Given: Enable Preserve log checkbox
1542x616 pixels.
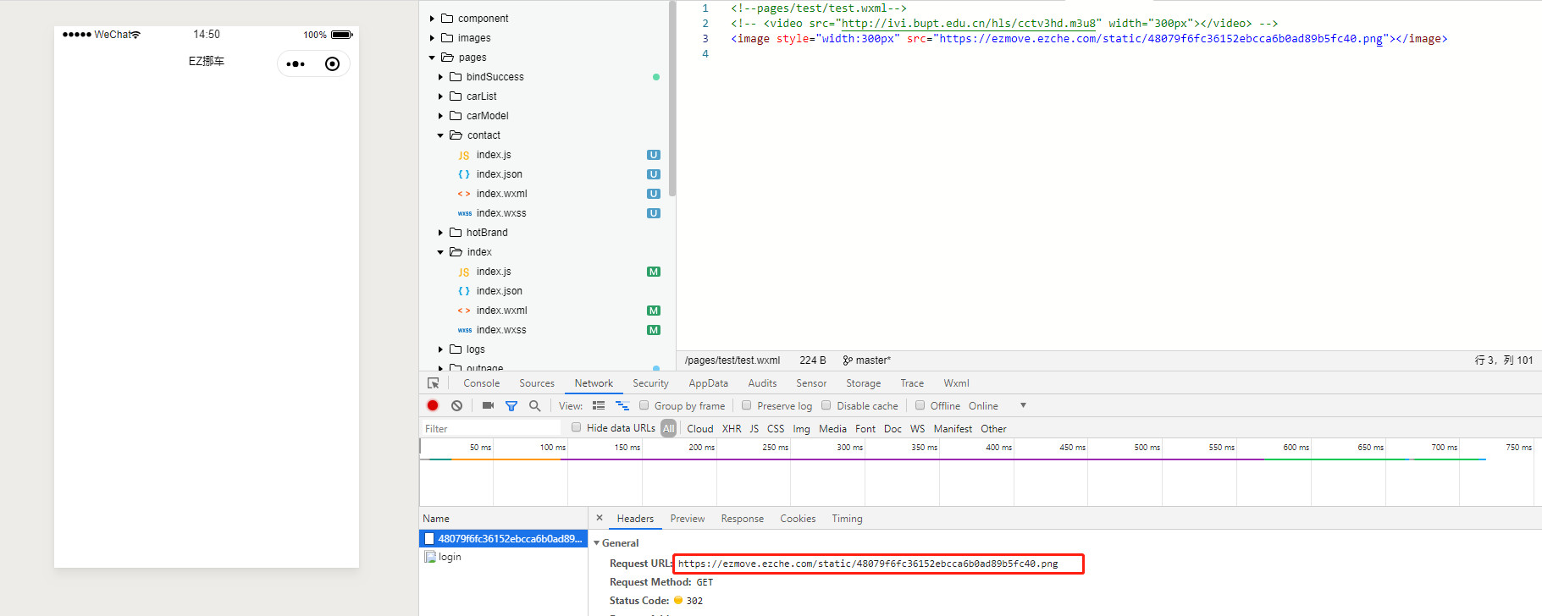Looking at the screenshot, I should click(x=747, y=405).
